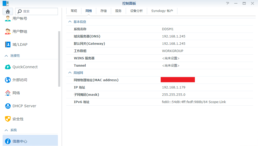The image size is (258, 146).
Task: Select Info Center (信息中心) in sidebar
Action: [30, 141]
